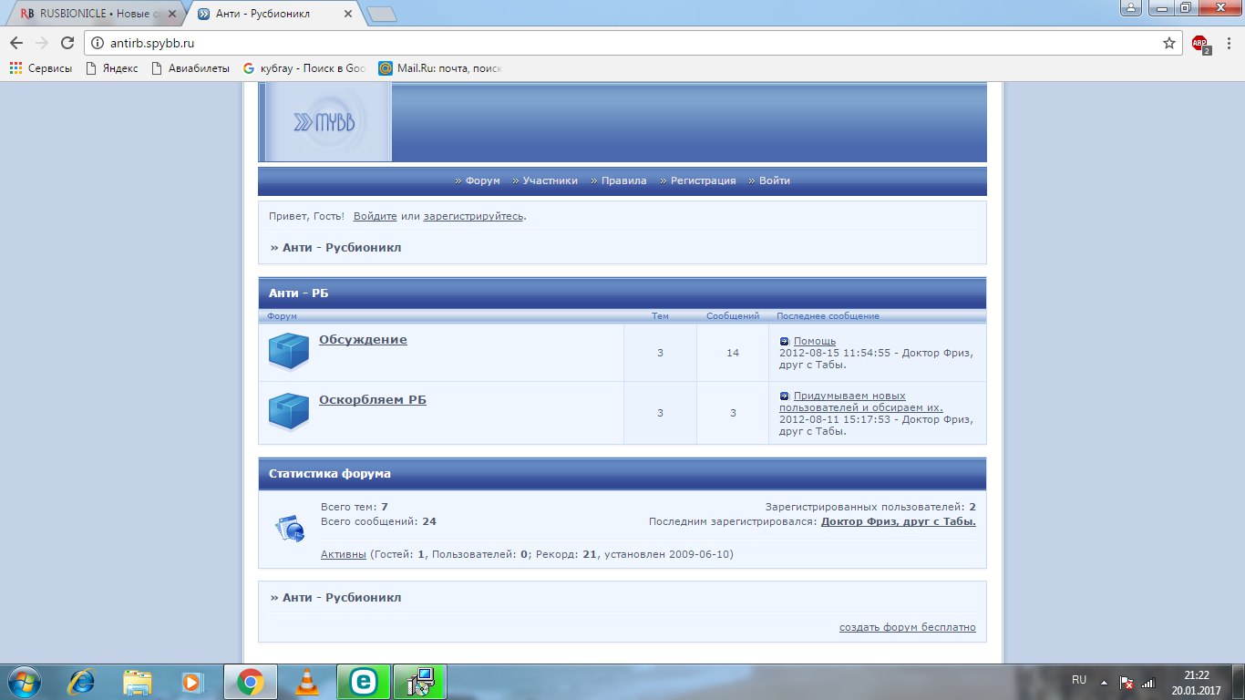Open the Mail.Ru bookmark
Viewport: 1245px width, 700px height.
click(x=440, y=68)
